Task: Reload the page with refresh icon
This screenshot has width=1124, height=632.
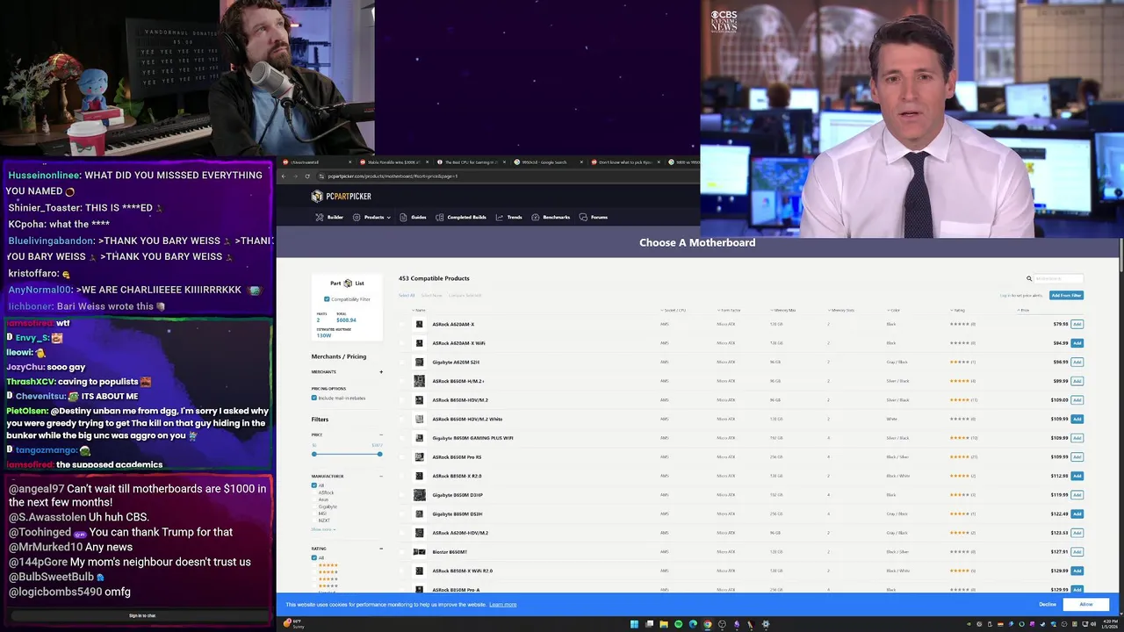Action: (307, 176)
